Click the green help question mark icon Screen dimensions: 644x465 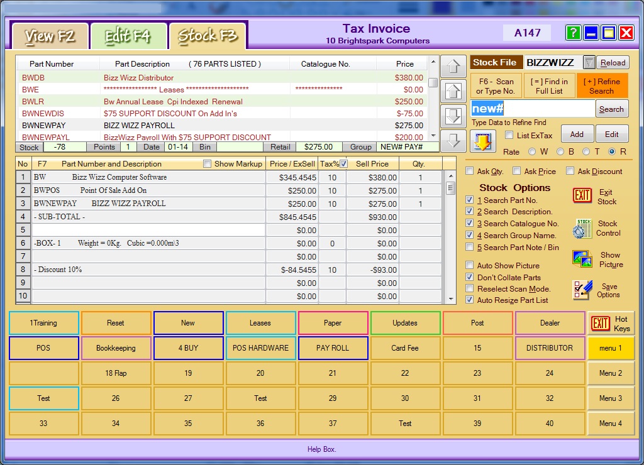coord(573,33)
